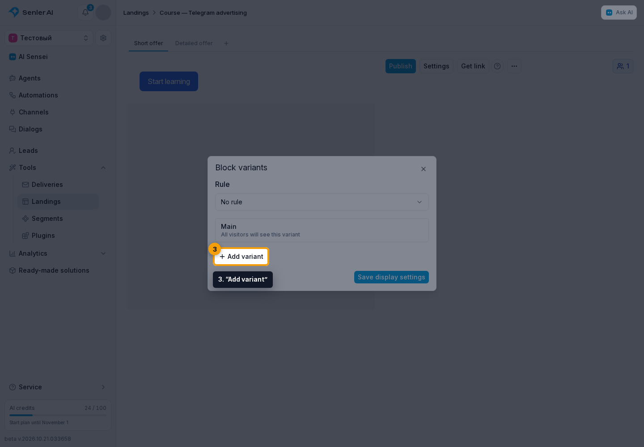Click the Add variant button

(x=241, y=257)
